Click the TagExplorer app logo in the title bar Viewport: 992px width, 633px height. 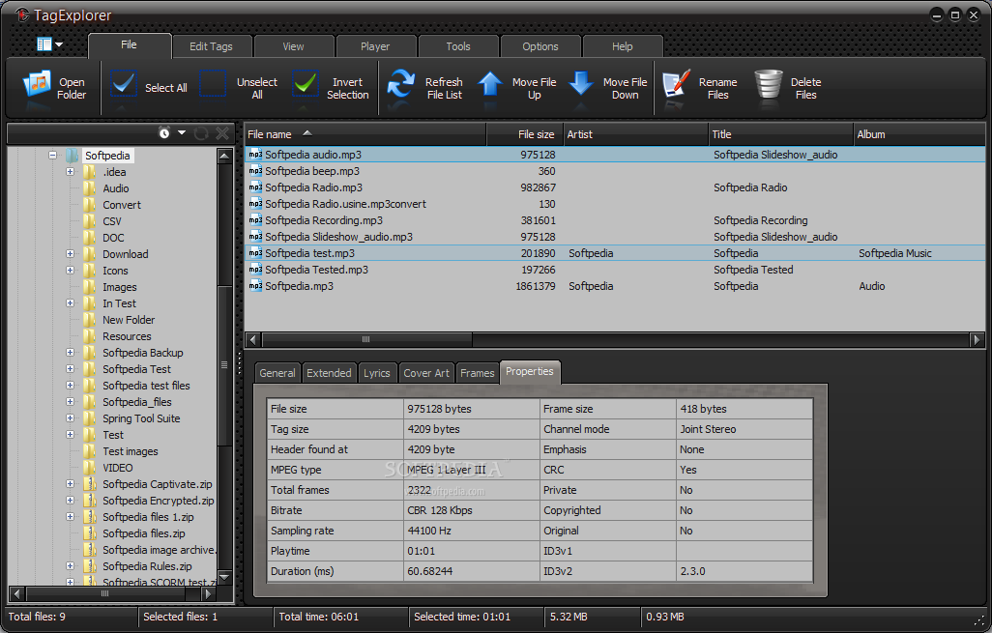tap(22, 14)
